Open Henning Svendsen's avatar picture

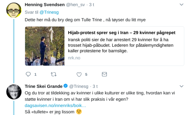click(x=13, y=10)
